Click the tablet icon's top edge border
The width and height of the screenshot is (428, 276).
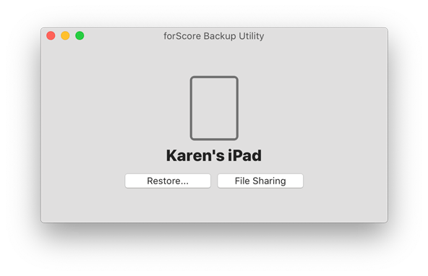214,77
